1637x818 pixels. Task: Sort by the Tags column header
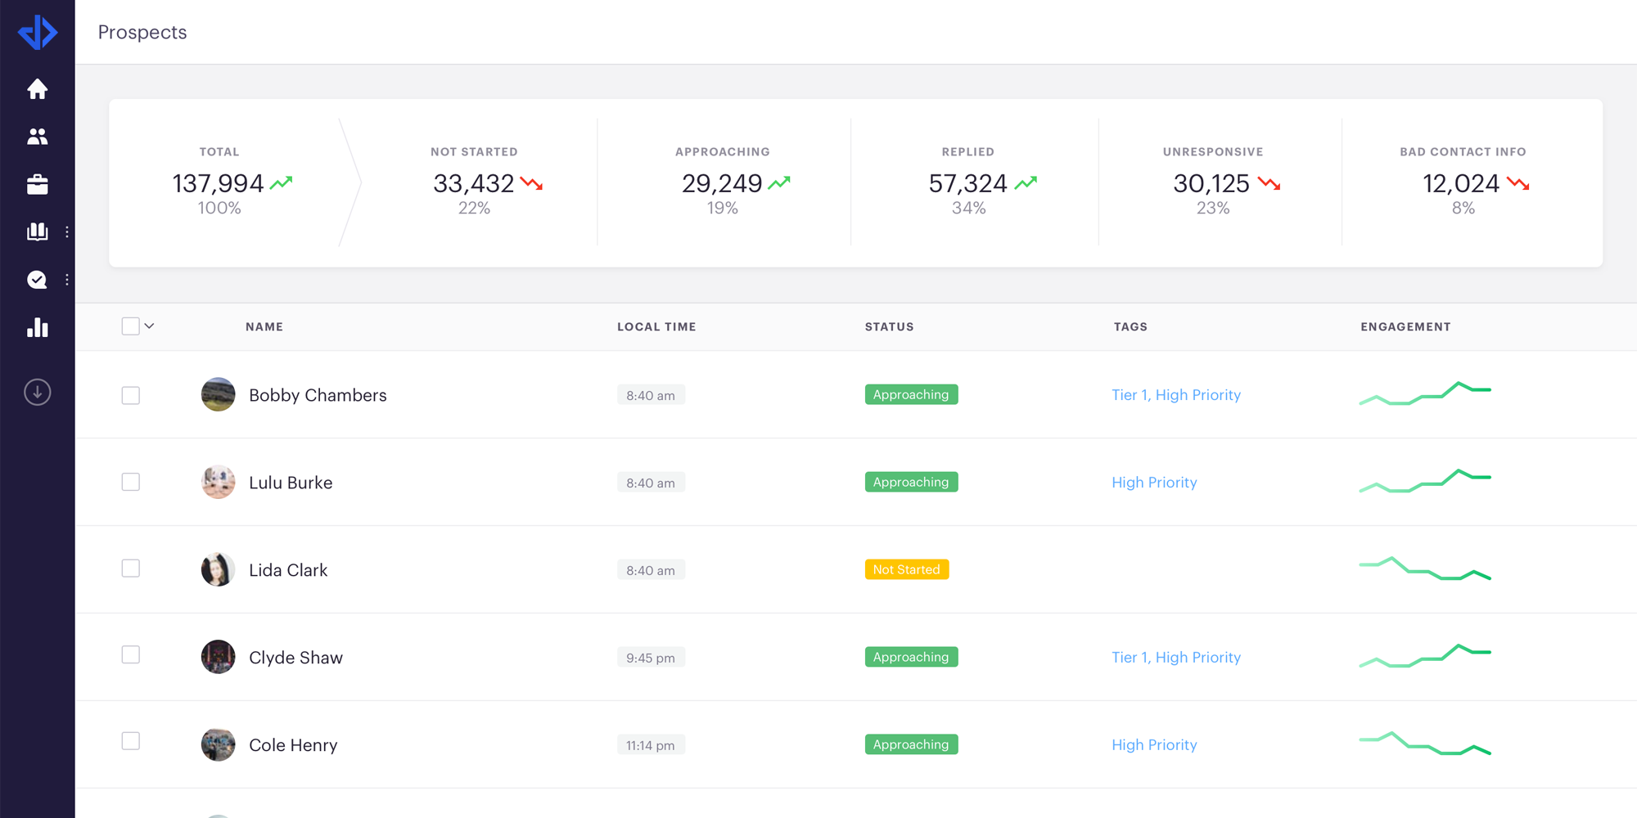coord(1130,326)
